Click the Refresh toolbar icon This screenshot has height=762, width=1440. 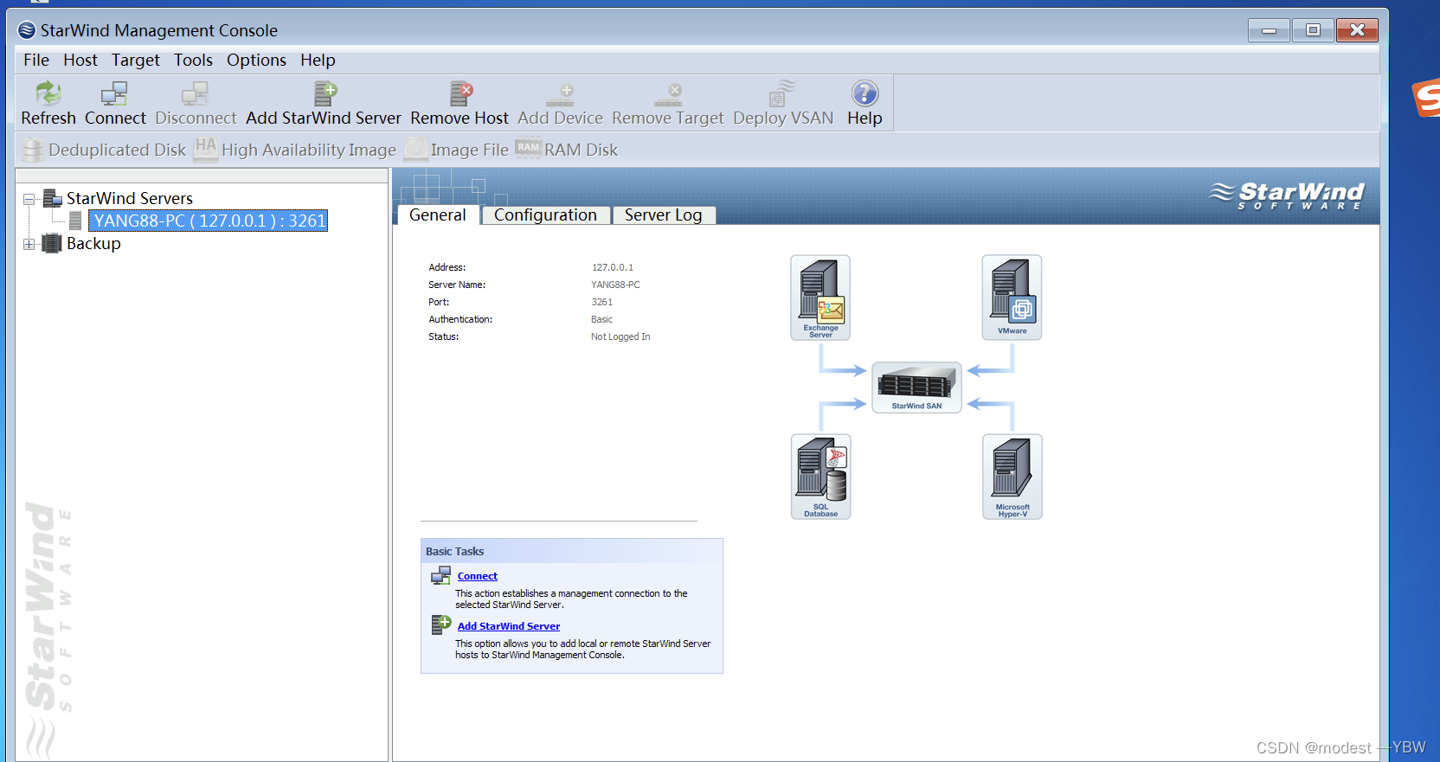[48, 93]
